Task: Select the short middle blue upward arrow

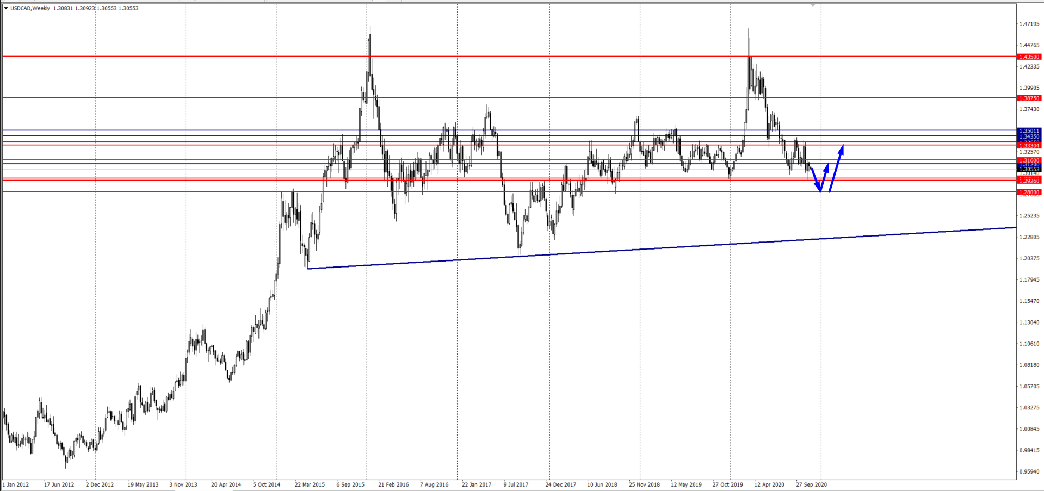Action: 825,176
